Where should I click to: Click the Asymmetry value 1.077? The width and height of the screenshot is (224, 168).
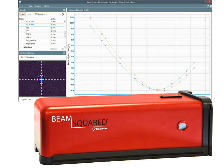click(53, 44)
